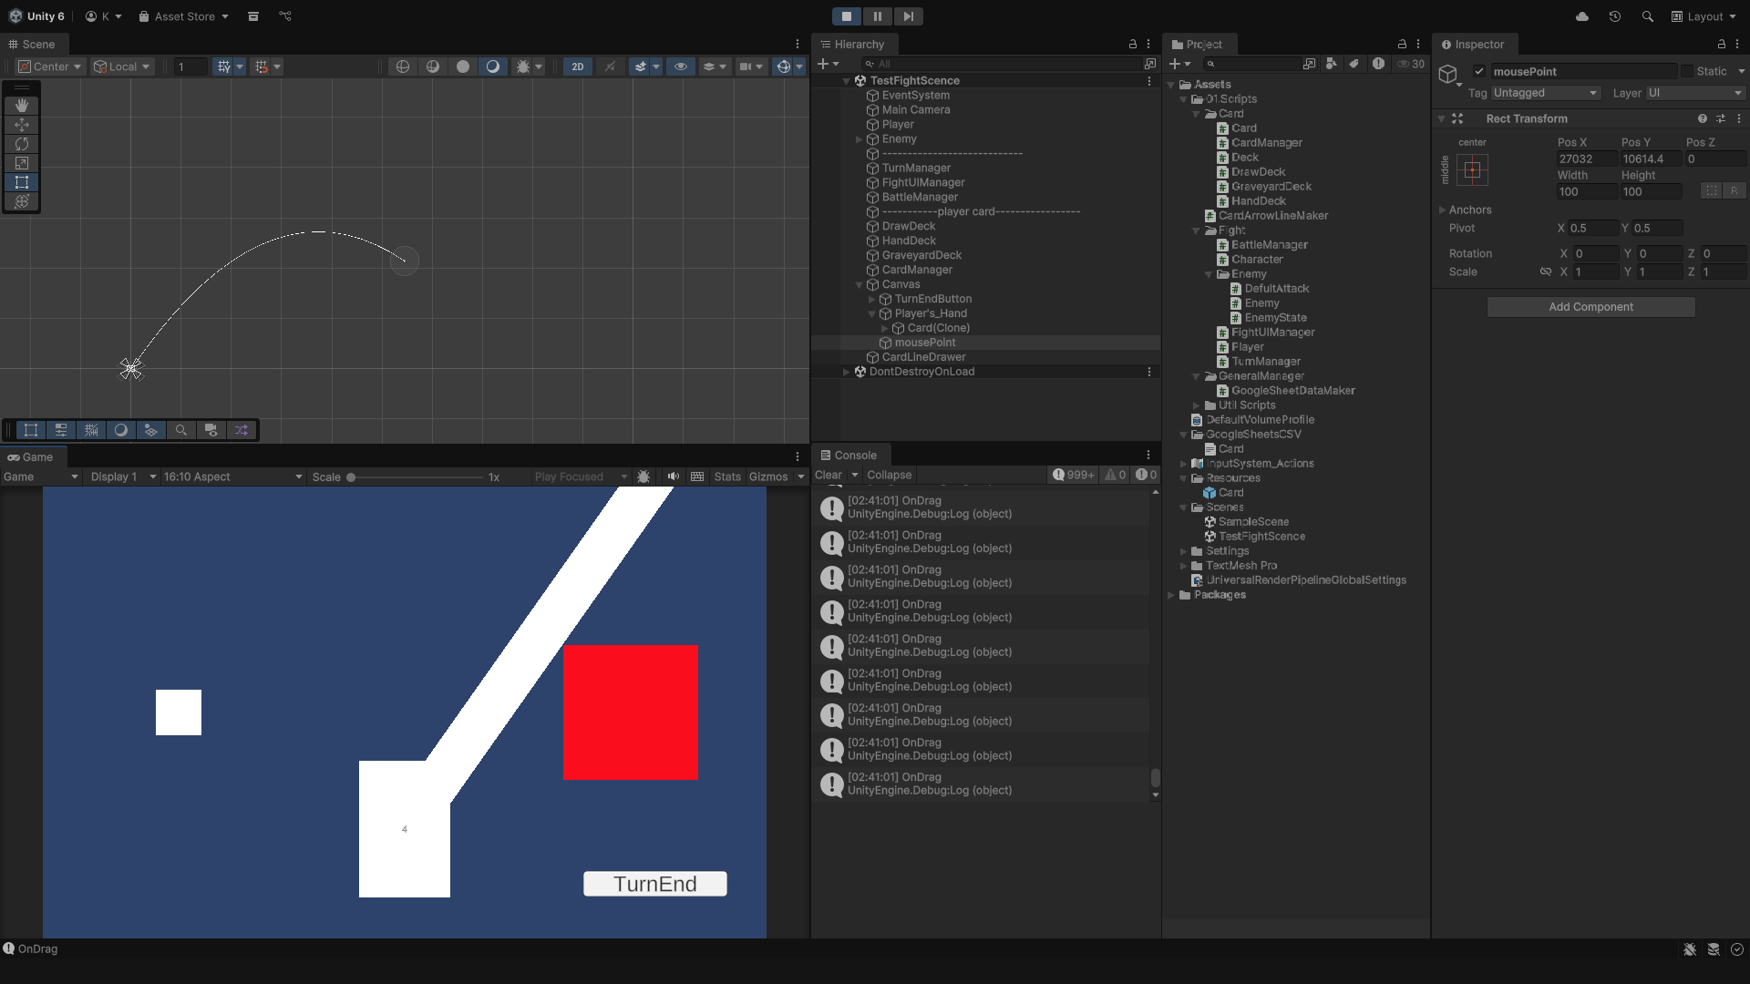Toggle 2D mode in Scene view

[x=577, y=67]
